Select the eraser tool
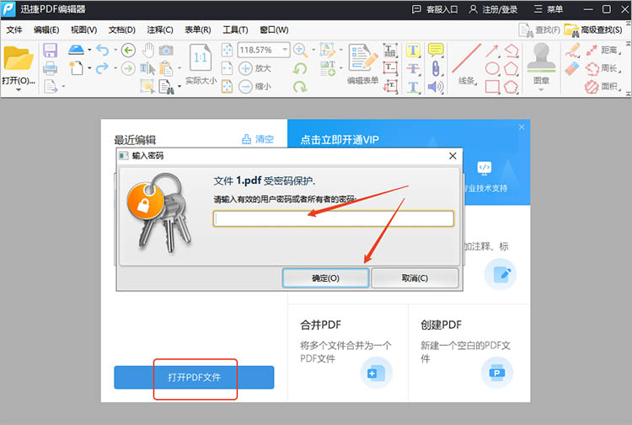Screen dimensions: 632x425 [572, 68]
